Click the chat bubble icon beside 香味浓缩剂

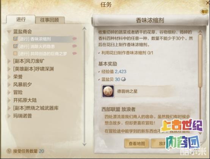pyautogui.click(x=74, y=39)
